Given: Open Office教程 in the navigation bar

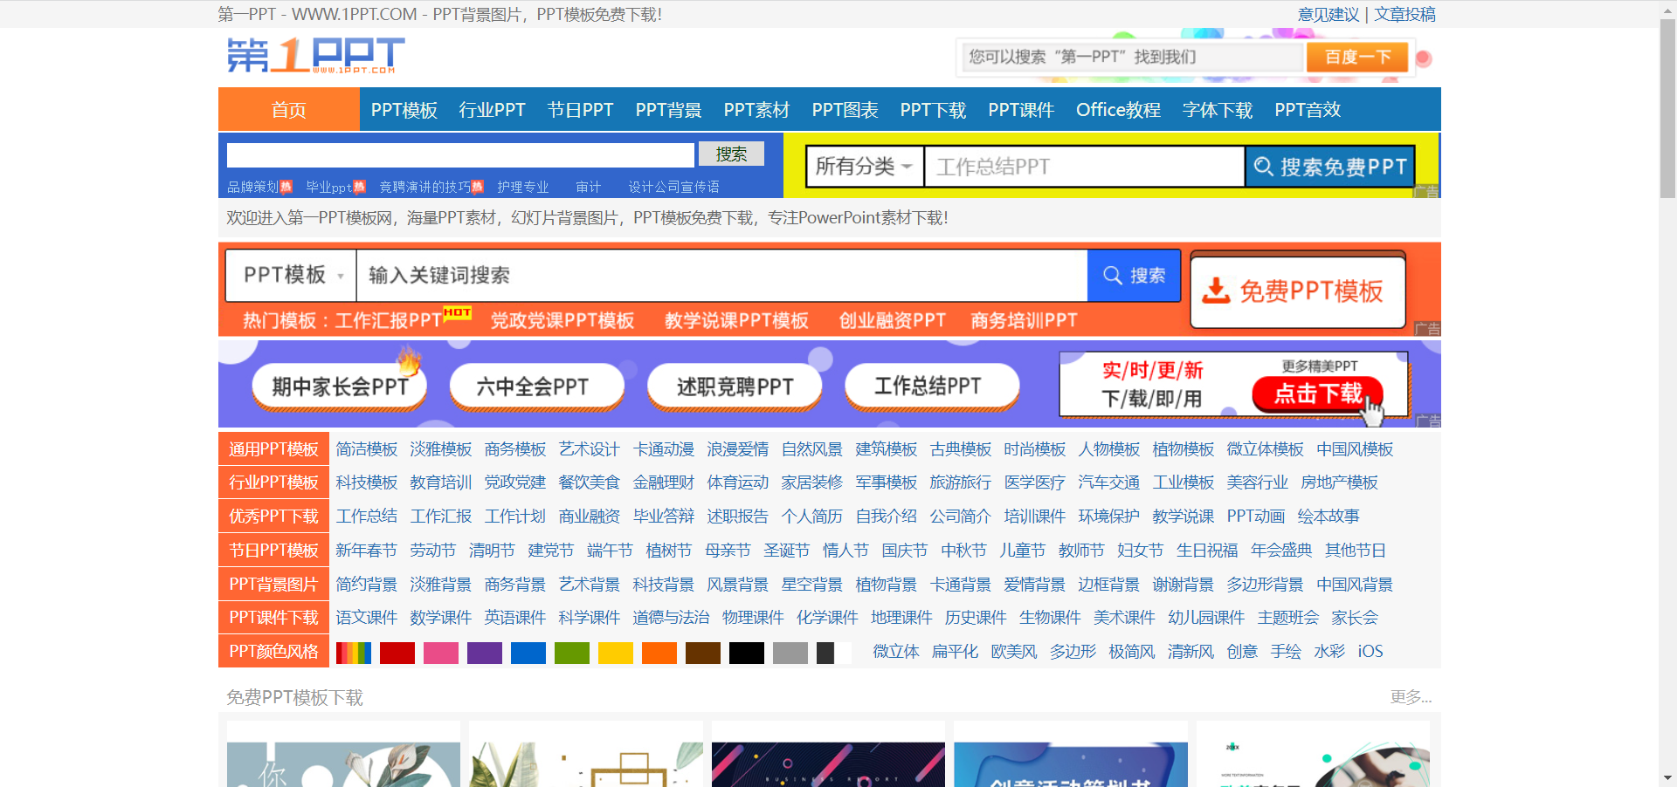Looking at the screenshot, I should pyautogui.click(x=1118, y=110).
